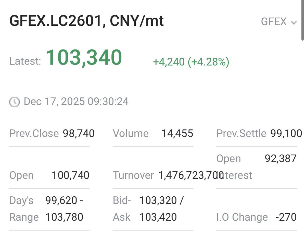This screenshot has height=241, width=306.
Task: Click the clock icon beside the timestamp
Action: [14, 102]
